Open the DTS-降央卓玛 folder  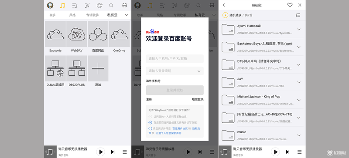tap(262, 65)
